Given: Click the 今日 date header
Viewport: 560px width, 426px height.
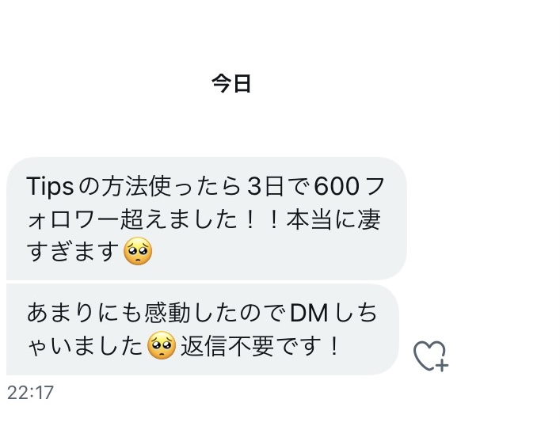Looking at the screenshot, I should tap(231, 84).
